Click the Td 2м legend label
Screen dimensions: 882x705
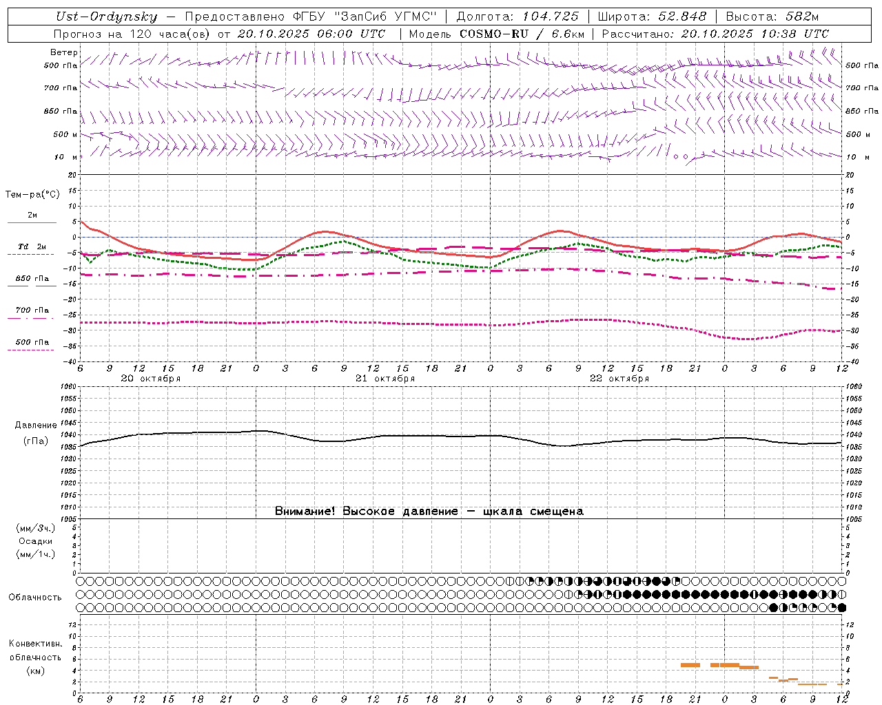tap(32, 246)
